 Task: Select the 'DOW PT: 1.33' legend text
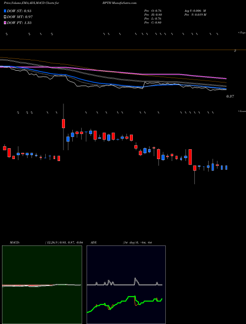pos(19,23)
